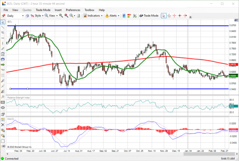Click the Alerts bell icon
Image resolution: width=239 pixels, height=161 pixels.
click(107, 16)
